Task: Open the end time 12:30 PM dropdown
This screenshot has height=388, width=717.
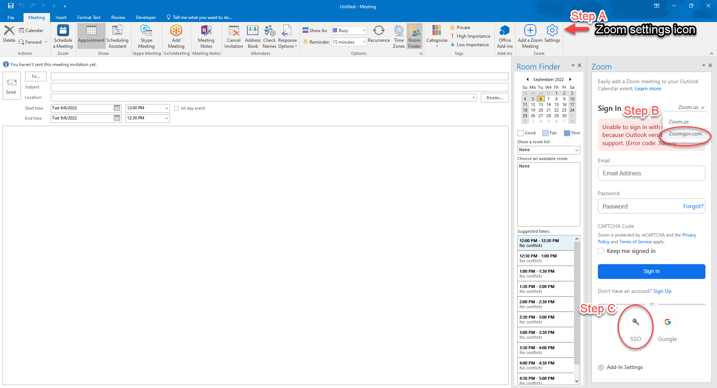Action: pyautogui.click(x=167, y=118)
